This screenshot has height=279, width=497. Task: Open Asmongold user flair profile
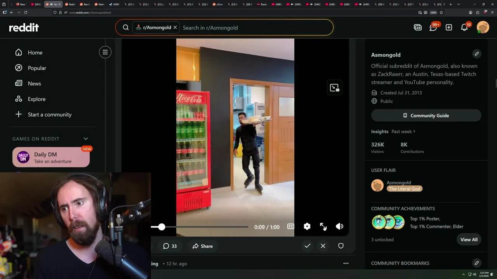(x=398, y=183)
